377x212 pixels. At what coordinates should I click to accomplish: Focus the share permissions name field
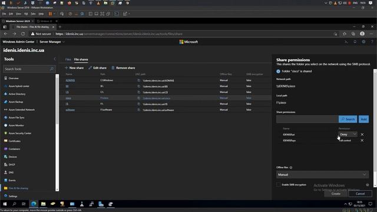point(307,119)
